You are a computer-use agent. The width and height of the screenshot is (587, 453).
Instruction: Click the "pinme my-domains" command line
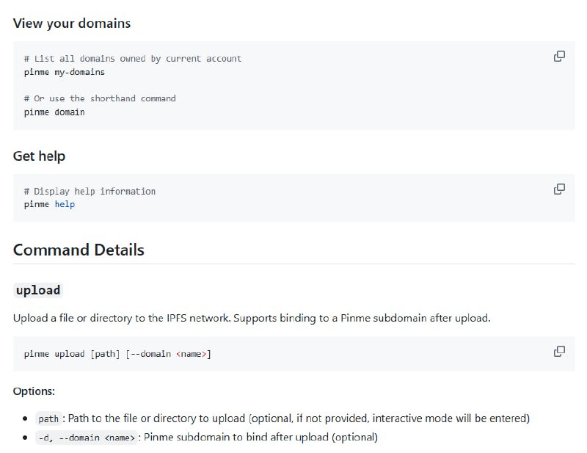click(64, 72)
